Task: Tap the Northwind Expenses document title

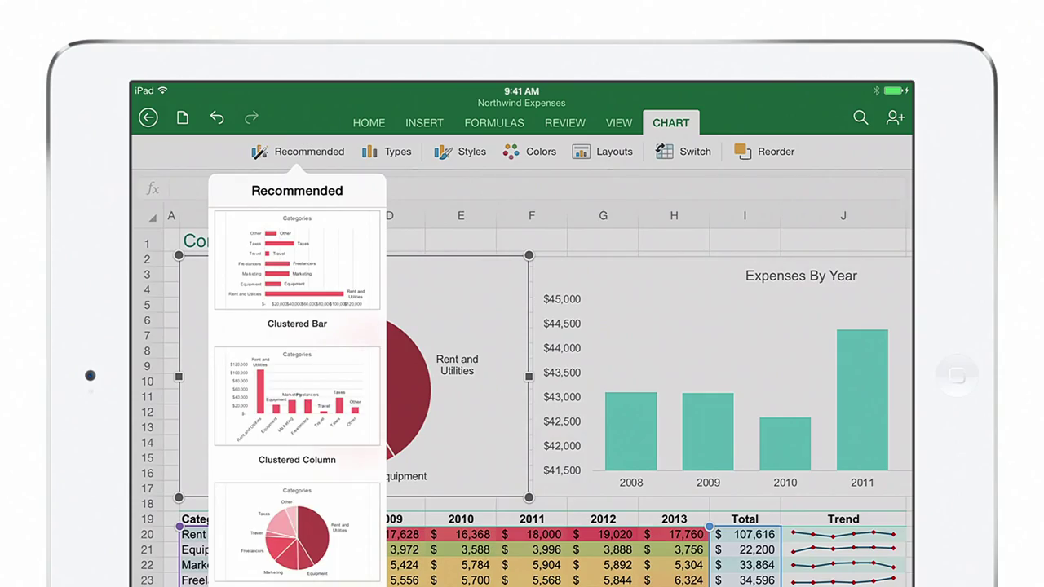Action: [521, 104]
